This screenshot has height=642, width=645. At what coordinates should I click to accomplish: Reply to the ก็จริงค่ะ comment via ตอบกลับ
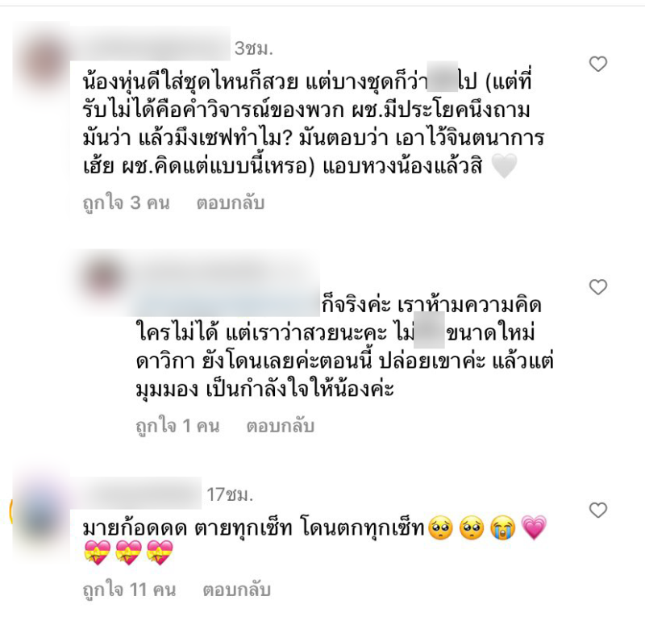click(x=280, y=426)
